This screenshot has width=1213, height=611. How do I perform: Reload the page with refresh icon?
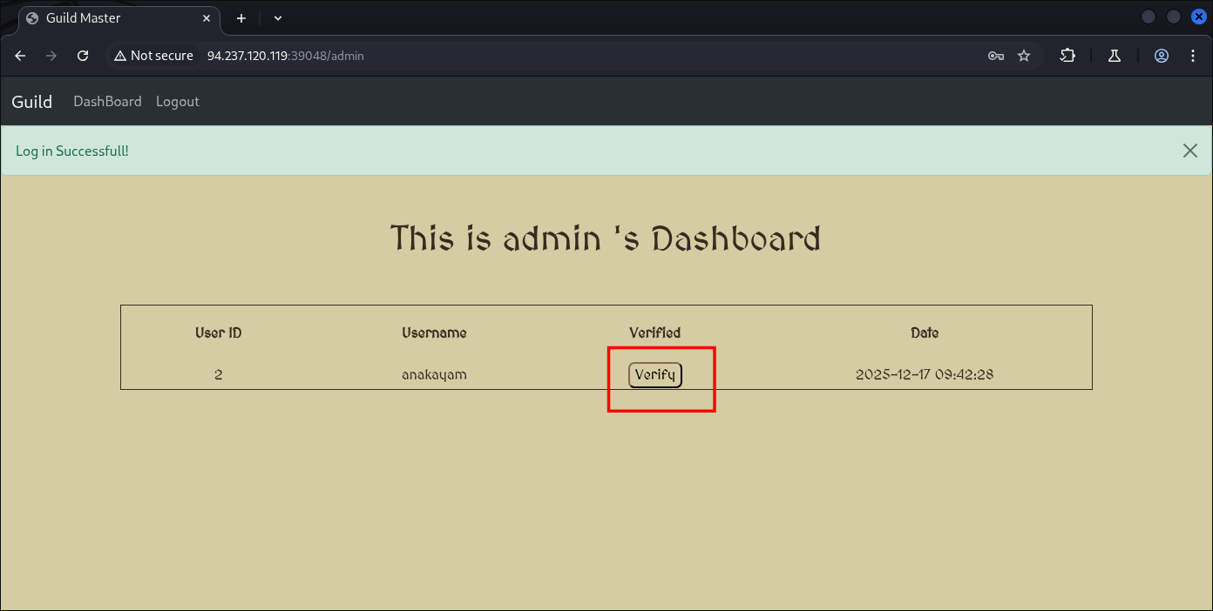tap(83, 56)
